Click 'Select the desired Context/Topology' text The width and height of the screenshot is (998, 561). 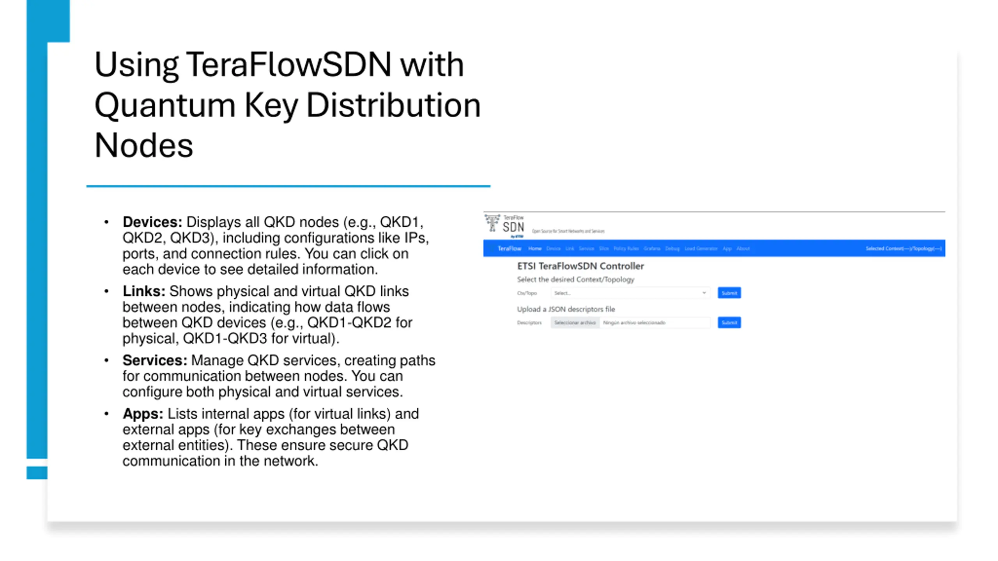pyautogui.click(x=575, y=279)
